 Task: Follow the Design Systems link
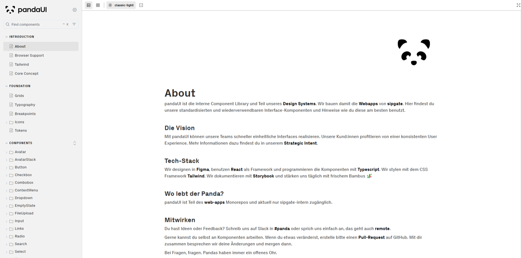(299, 104)
